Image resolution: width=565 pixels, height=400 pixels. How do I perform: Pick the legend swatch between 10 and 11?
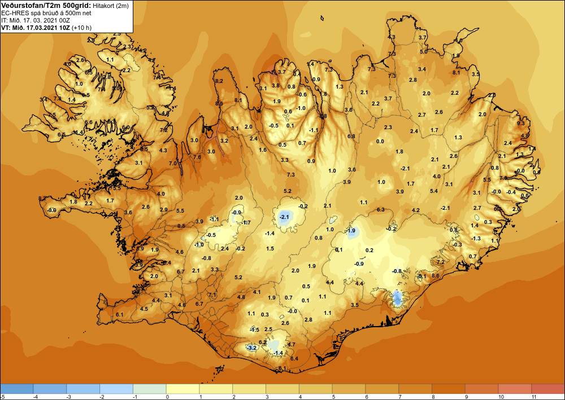(x=515, y=389)
